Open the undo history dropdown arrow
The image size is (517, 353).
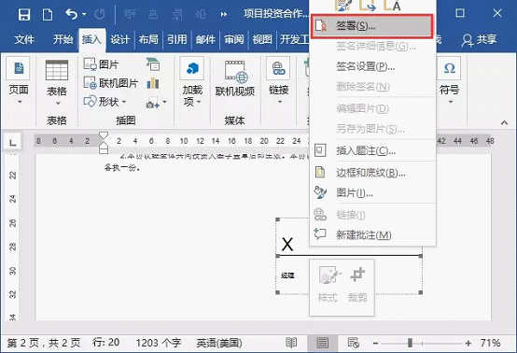(x=84, y=14)
